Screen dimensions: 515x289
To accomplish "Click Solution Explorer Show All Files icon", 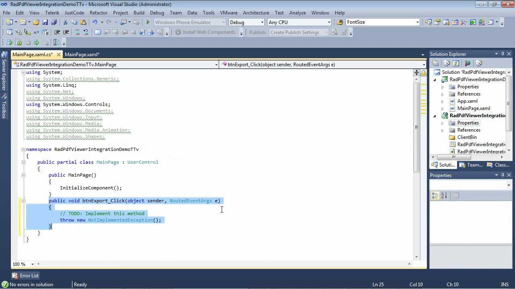I will (x=447, y=63).
